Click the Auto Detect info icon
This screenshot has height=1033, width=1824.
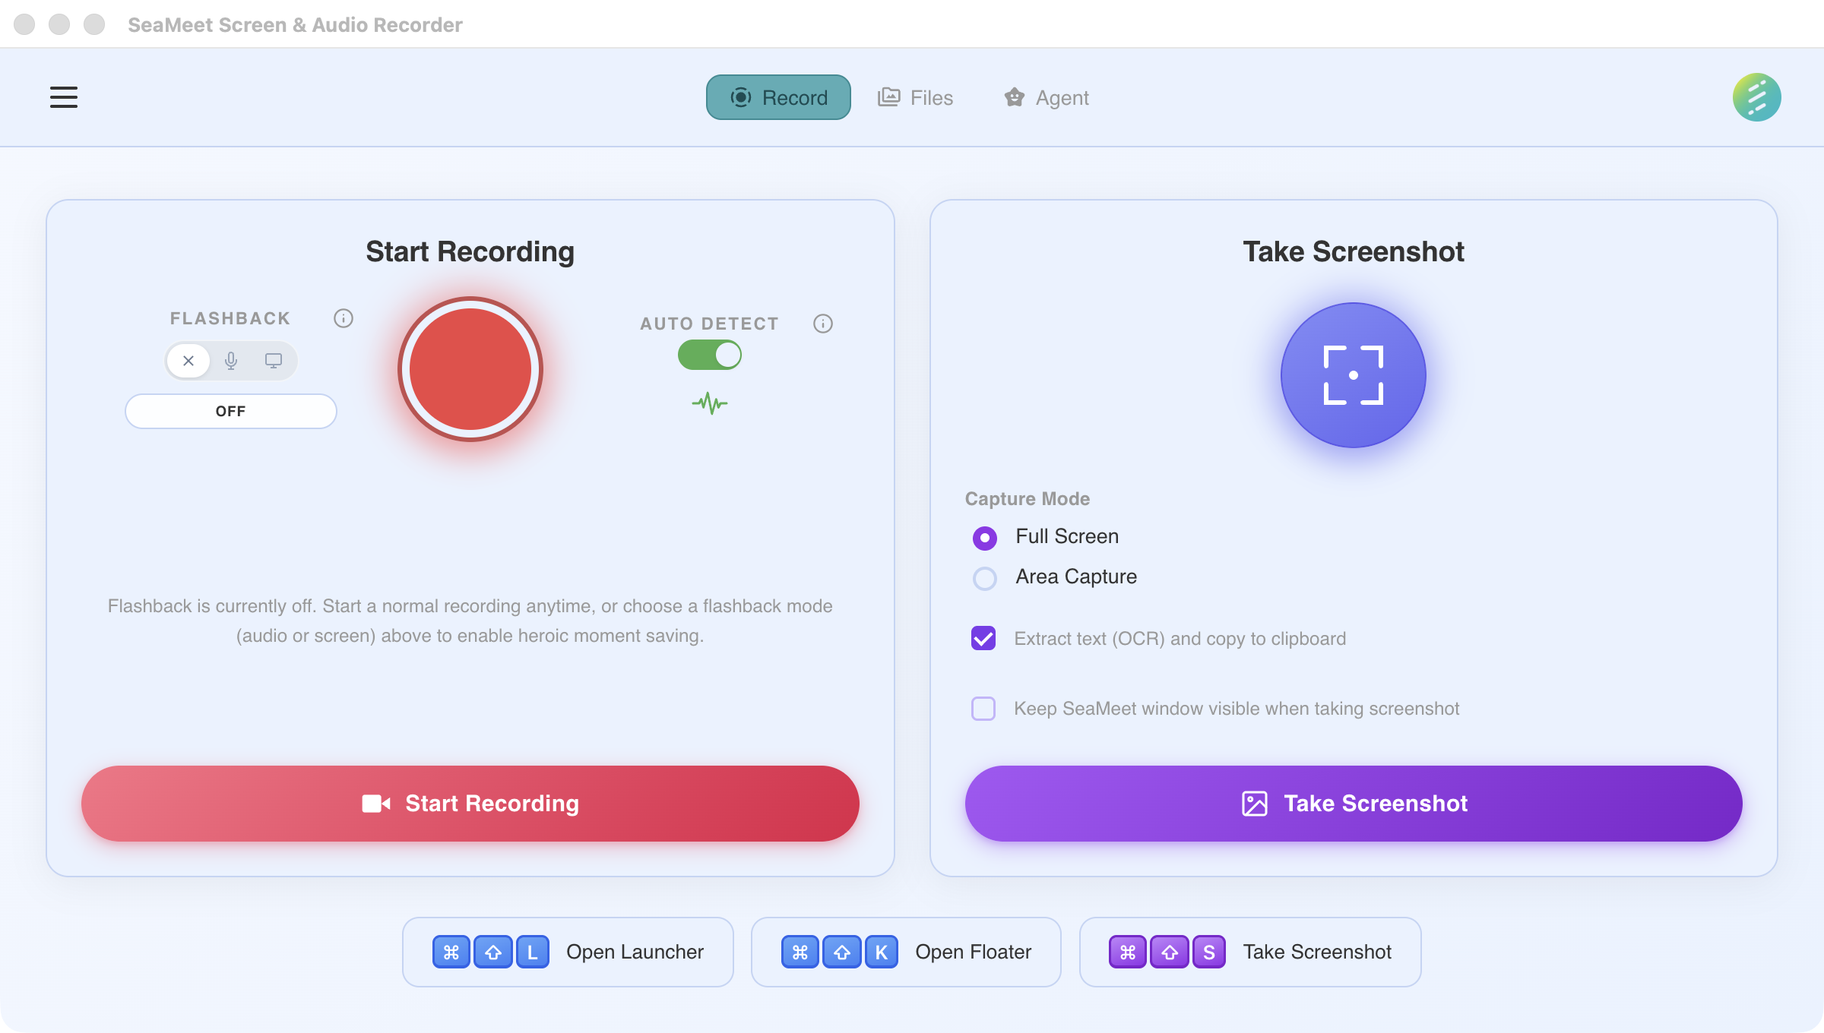[x=823, y=323]
